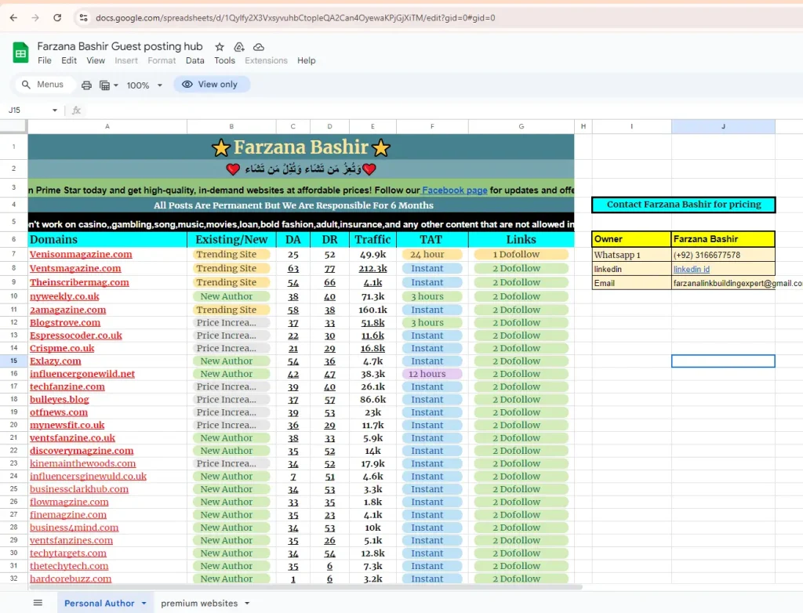Reload the page with refresh icon
The image size is (803, 613).
pos(57,18)
